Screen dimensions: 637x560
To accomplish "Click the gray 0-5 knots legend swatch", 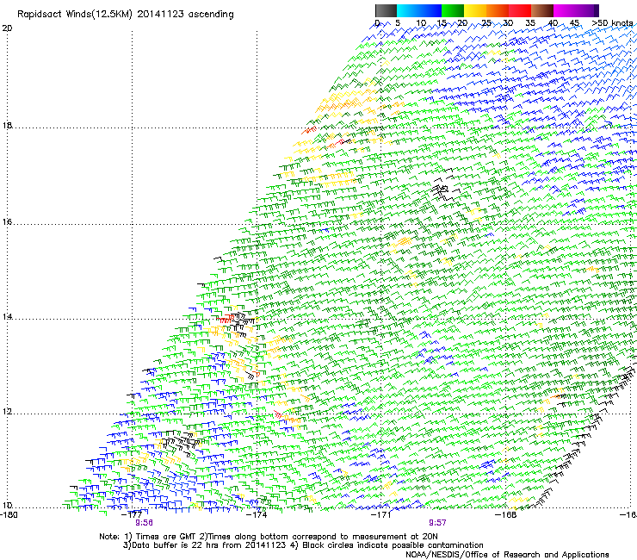I will click(x=386, y=10).
